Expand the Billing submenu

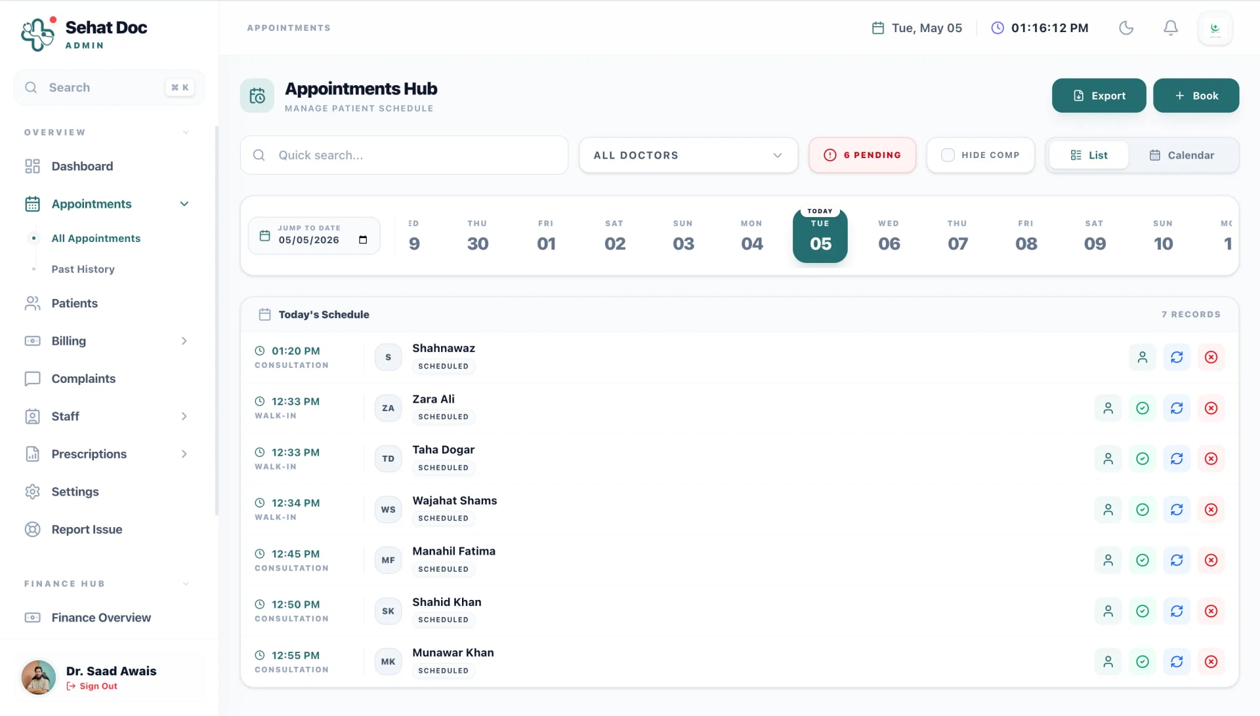click(x=184, y=341)
